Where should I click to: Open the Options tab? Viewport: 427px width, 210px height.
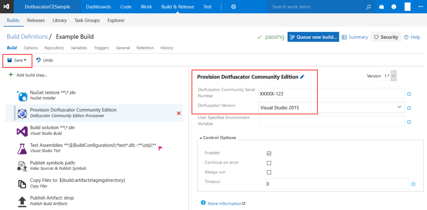[31, 48]
